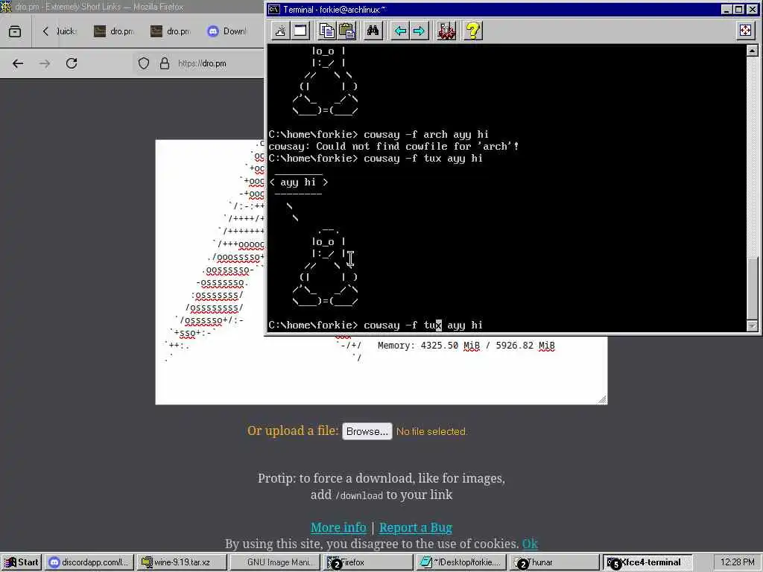
Task: Open terminal preferences gear icon
Action: [x=446, y=31]
